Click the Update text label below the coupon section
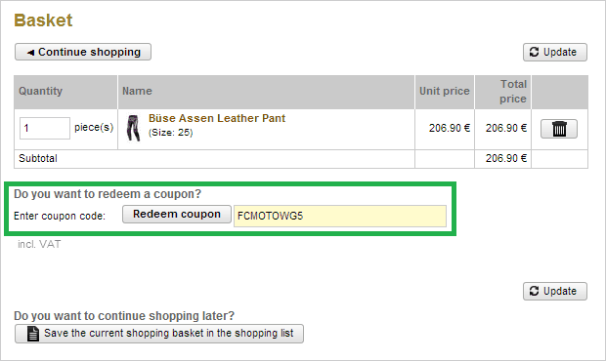Screen dimensions: 606x361 pos(560,291)
